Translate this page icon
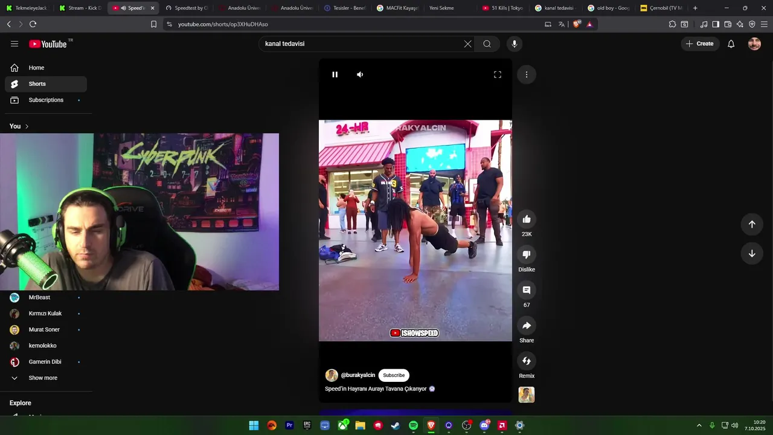Screen dimensions: 773x435 [561, 24]
